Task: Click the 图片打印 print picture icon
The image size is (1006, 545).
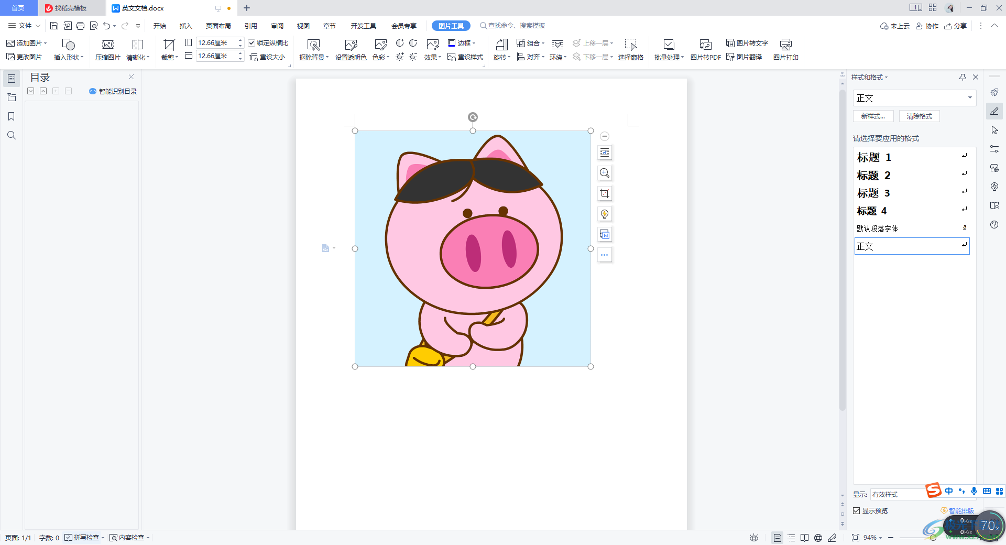Action: coord(785,45)
